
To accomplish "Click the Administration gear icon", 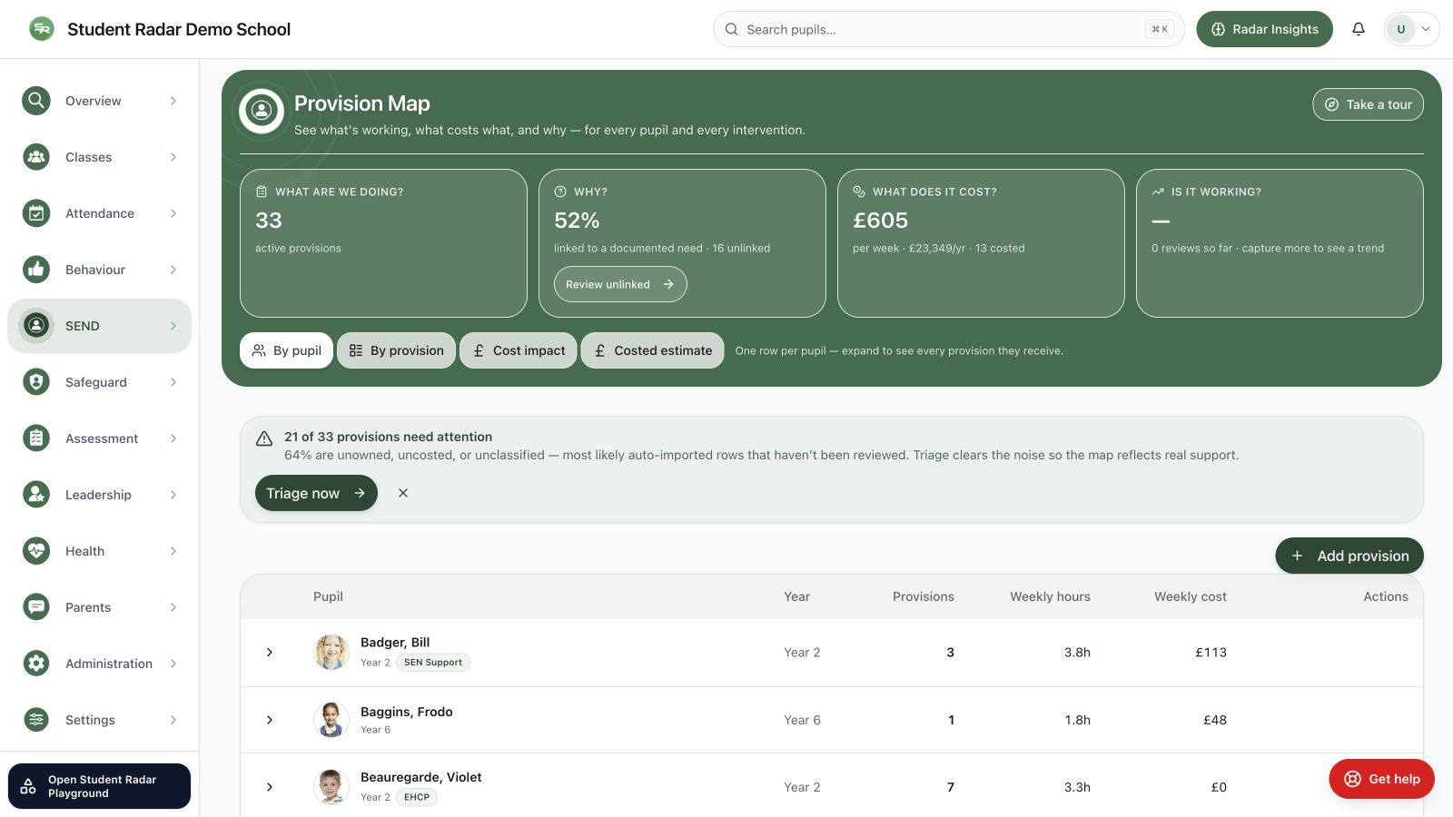I will coord(36,664).
